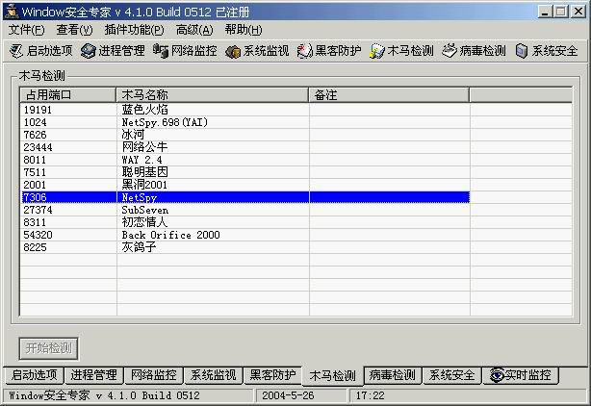Open the 高级(A) menu

click(x=194, y=30)
